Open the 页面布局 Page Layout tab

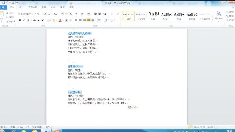(x=33, y=7)
